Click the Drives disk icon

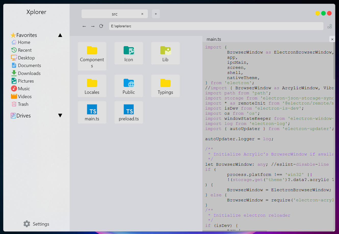point(13,116)
